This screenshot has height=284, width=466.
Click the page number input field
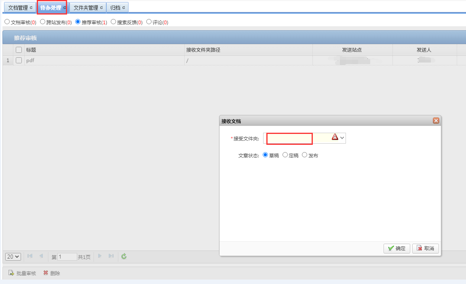coord(67,257)
